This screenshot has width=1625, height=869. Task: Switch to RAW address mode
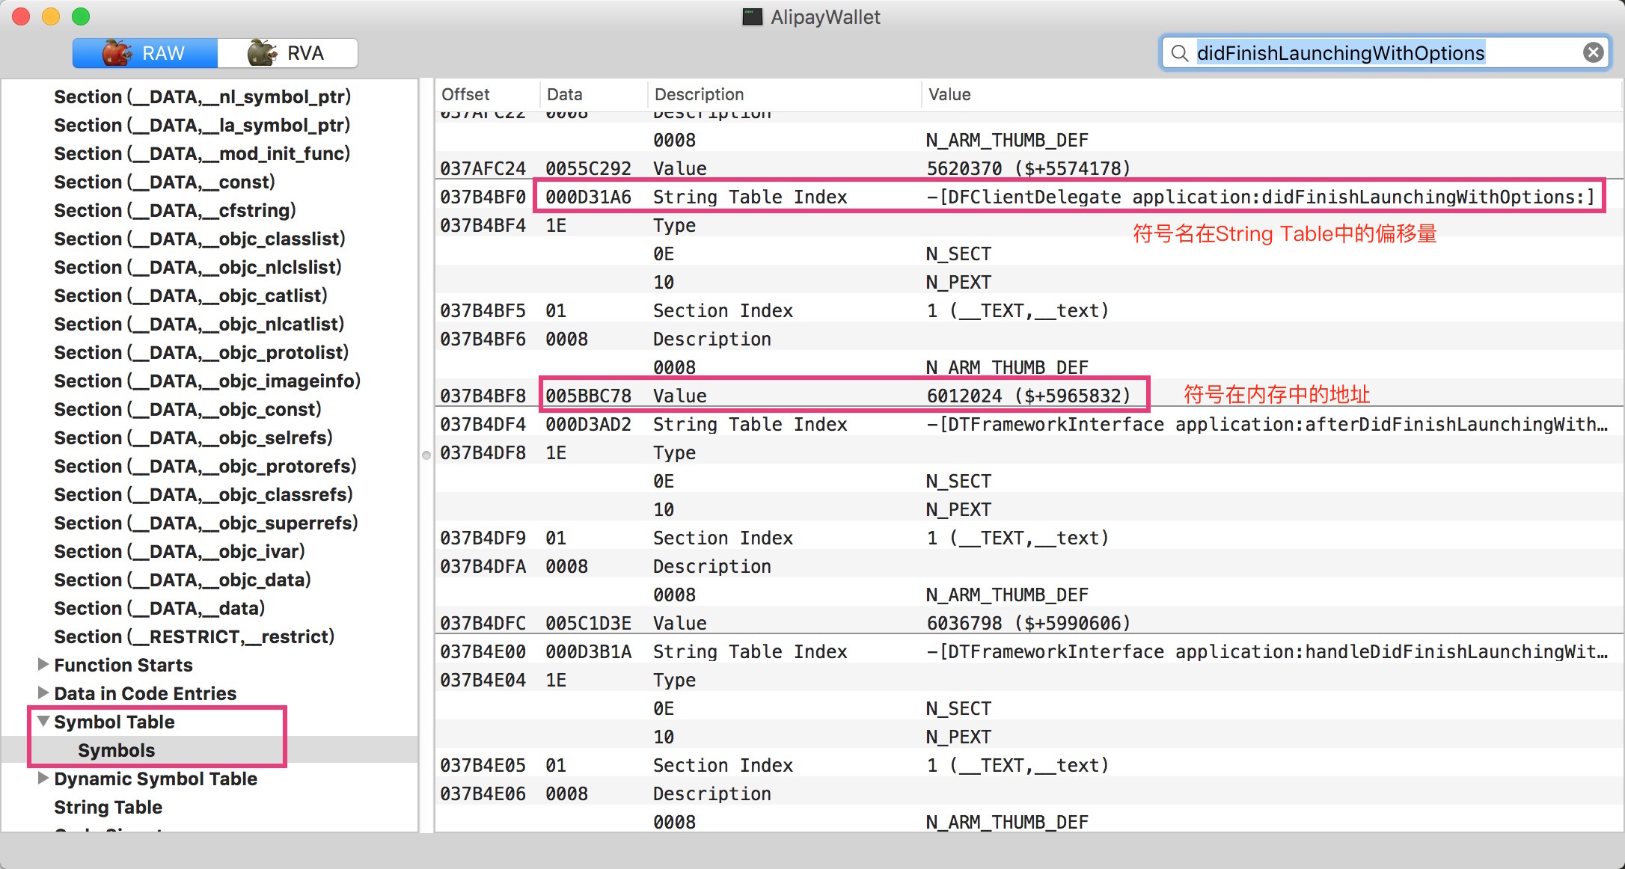click(x=144, y=53)
